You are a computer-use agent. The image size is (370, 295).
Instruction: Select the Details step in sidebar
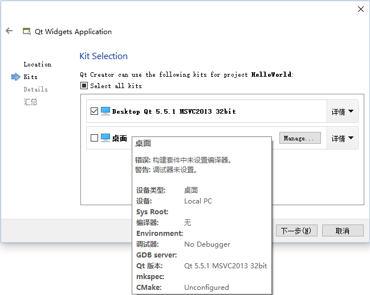[x=35, y=89]
